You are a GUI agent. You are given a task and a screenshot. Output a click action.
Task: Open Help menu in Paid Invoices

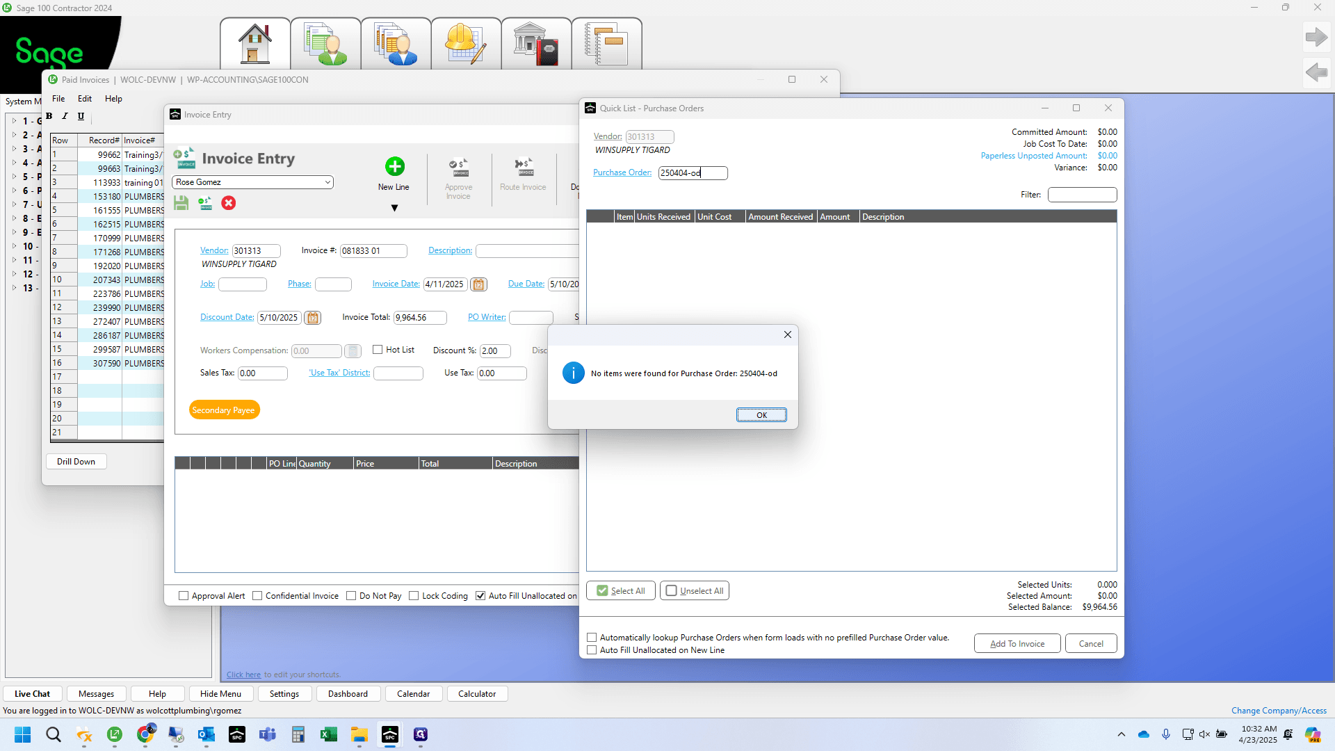(113, 99)
